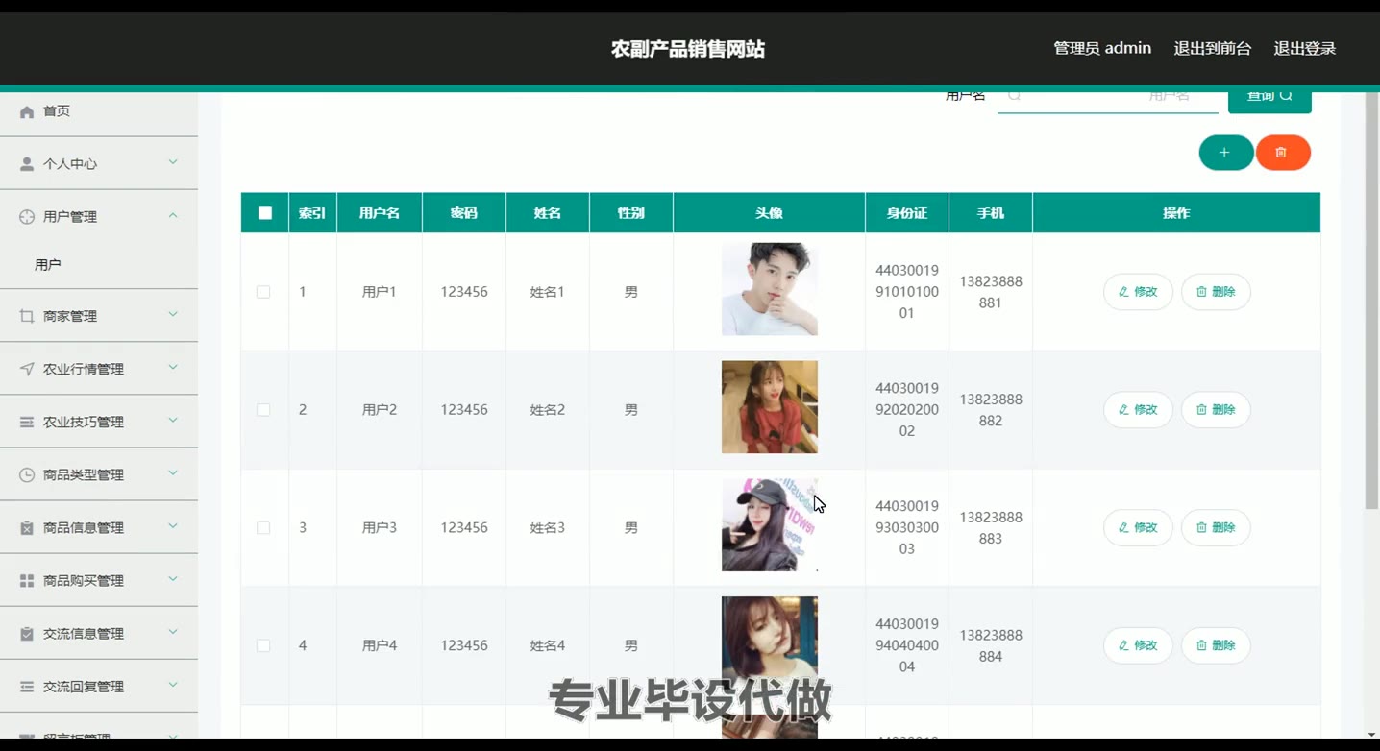
Task: Click the 退出登录 link
Action: coord(1305,48)
